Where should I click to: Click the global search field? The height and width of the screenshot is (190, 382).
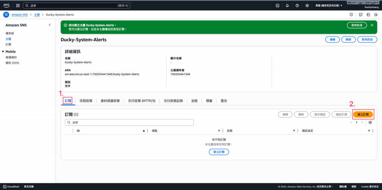coord(76,5)
